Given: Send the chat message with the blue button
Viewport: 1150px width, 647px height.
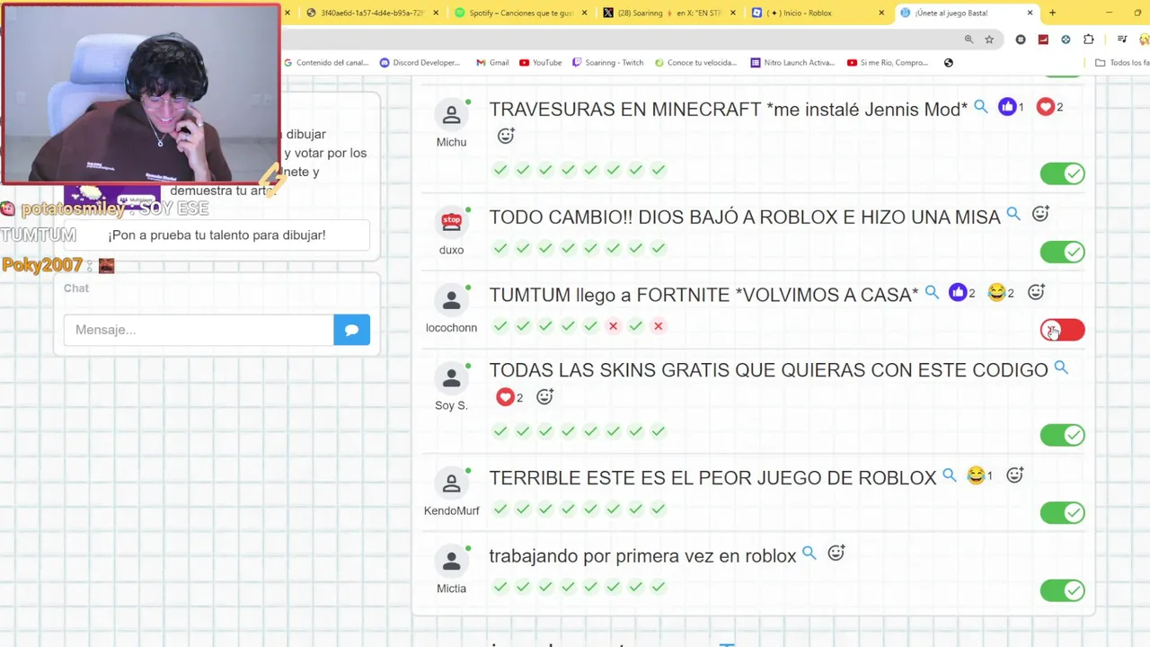Looking at the screenshot, I should coord(351,330).
